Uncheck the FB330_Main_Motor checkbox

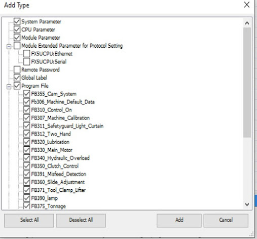(27, 150)
